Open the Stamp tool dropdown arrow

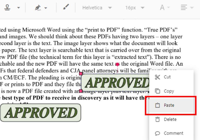[18, 8]
